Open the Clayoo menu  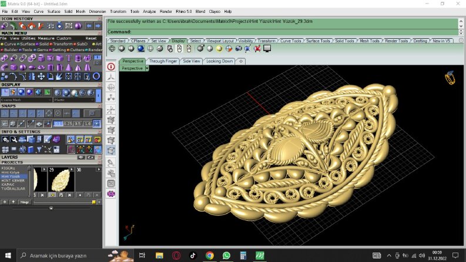tap(214, 11)
